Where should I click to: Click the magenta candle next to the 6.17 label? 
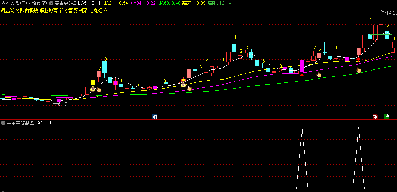pos(59,101)
